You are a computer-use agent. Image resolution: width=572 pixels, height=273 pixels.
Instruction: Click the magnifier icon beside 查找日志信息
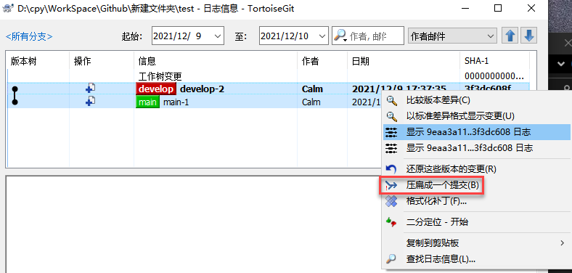pos(391,259)
